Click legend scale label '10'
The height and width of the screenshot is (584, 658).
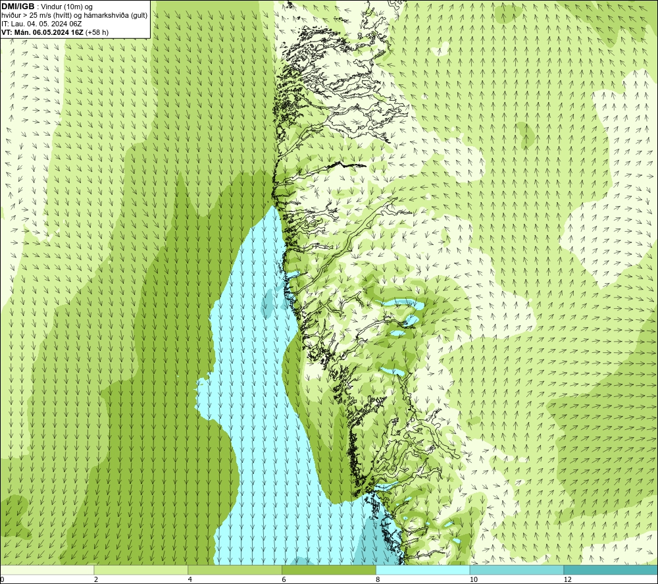(474, 580)
